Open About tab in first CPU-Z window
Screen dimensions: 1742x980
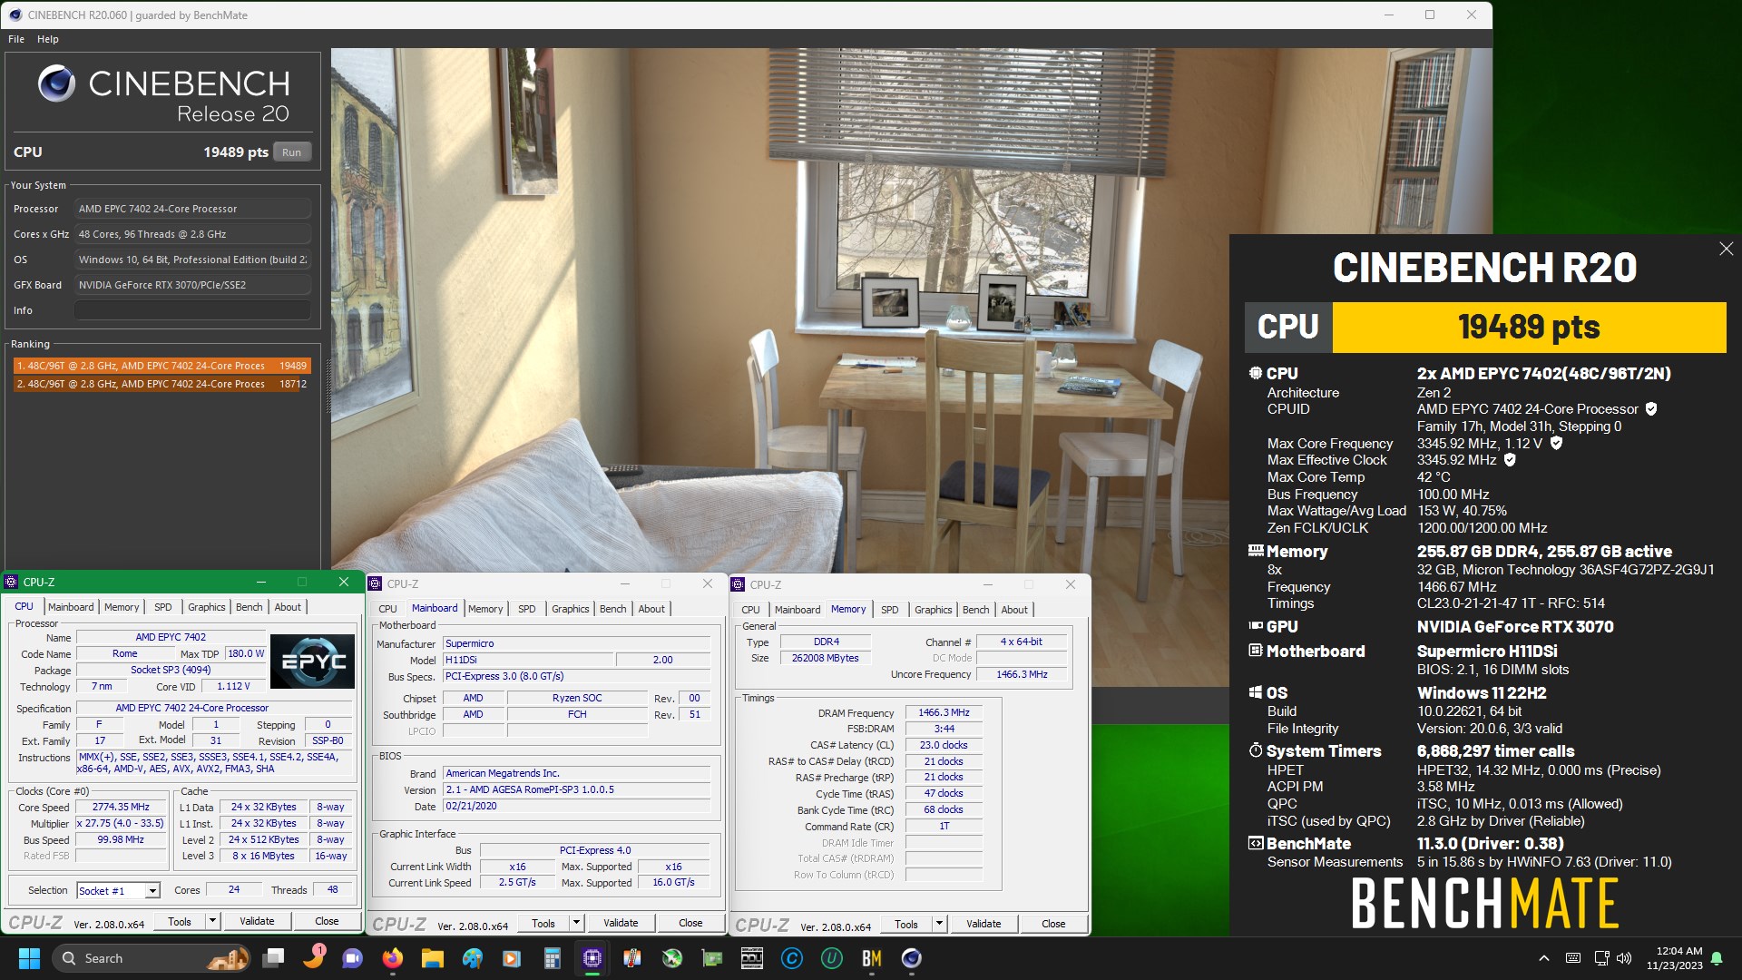(x=288, y=607)
